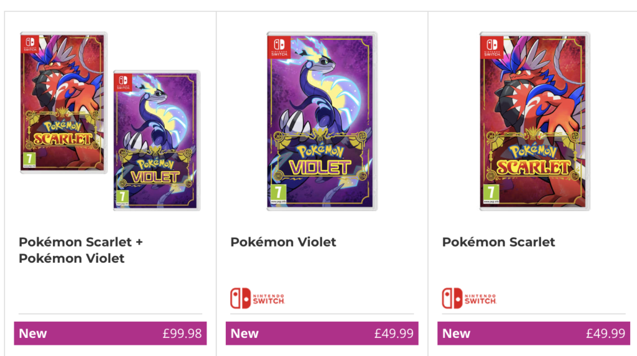Viewport: 637px width, 356px height.
Task: View the large Pokémon Violet box art
Action: [322, 121]
